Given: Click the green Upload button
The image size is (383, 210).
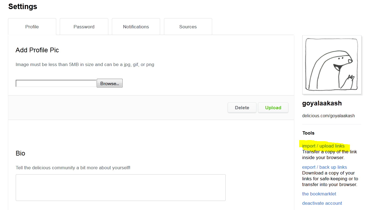Looking at the screenshot, I should click(273, 108).
